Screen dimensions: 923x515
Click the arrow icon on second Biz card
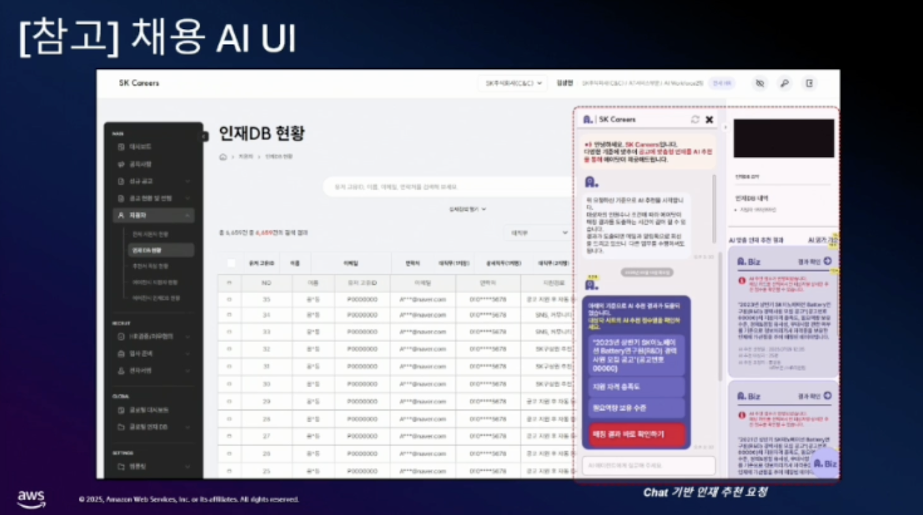click(x=828, y=396)
